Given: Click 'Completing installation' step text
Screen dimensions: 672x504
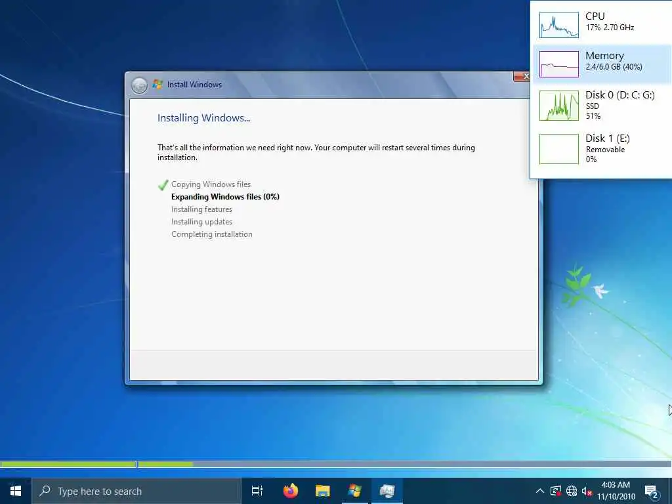Looking at the screenshot, I should (212, 234).
